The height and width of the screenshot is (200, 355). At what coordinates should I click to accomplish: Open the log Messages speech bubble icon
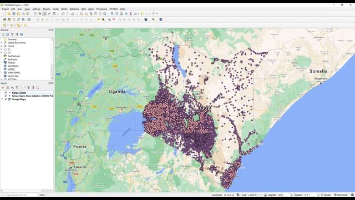(x=352, y=195)
